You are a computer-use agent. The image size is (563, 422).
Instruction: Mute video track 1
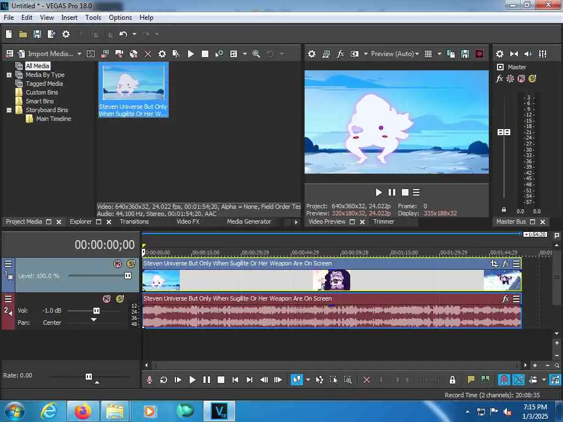pos(118,264)
